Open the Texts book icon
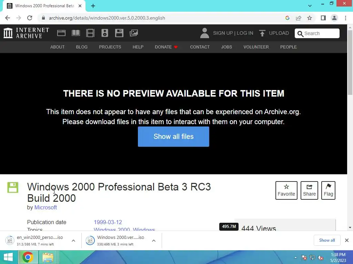The width and height of the screenshot is (353, 264). [x=75, y=33]
